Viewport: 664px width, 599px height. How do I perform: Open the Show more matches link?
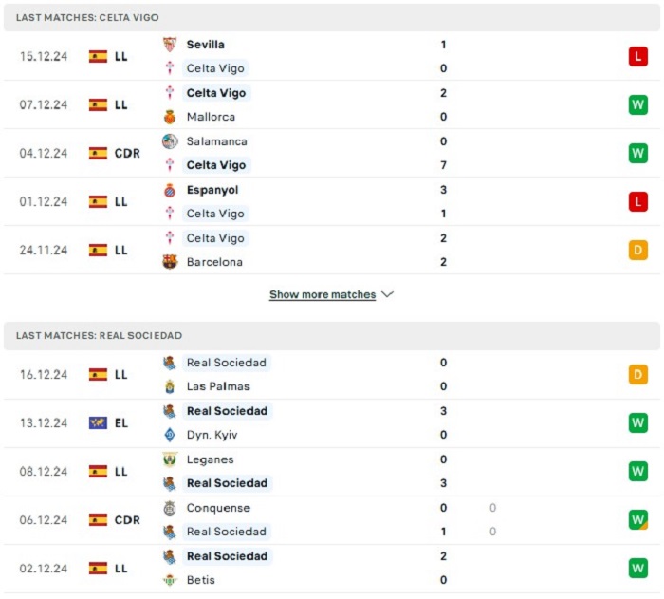323,294
